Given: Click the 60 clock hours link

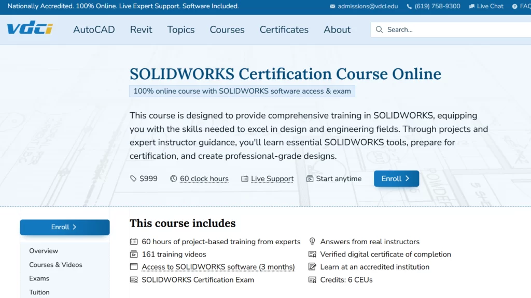Looking at the screenshot, I should [x=204, y=178].
